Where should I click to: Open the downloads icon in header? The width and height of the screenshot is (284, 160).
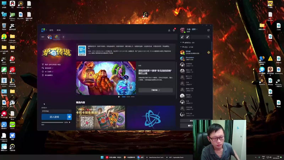169,30
